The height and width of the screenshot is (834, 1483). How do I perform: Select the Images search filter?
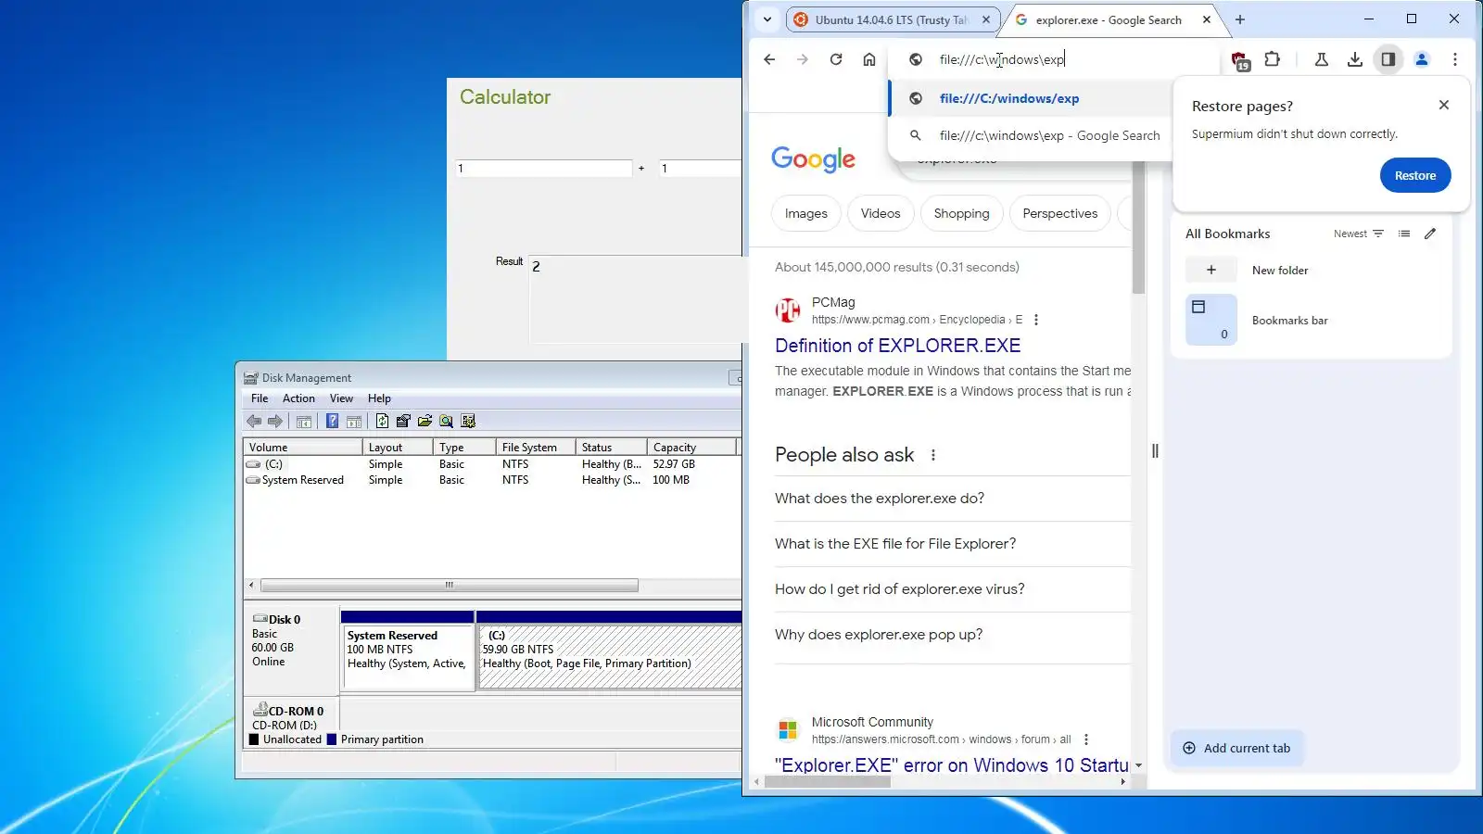(x=806, y=213)
